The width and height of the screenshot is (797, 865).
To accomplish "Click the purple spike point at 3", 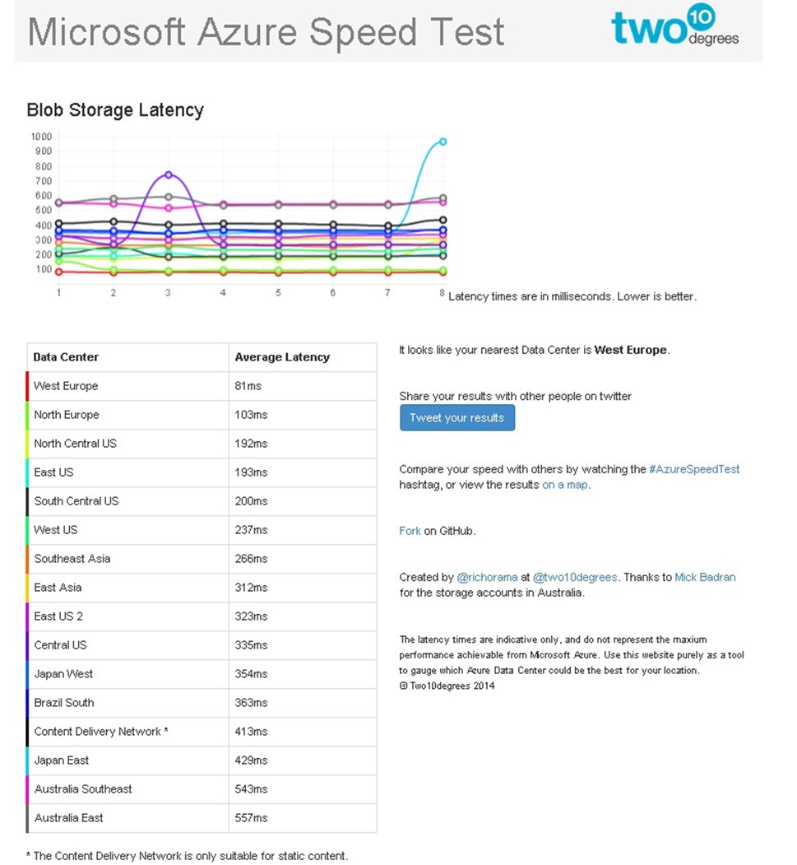I will 168,174.
